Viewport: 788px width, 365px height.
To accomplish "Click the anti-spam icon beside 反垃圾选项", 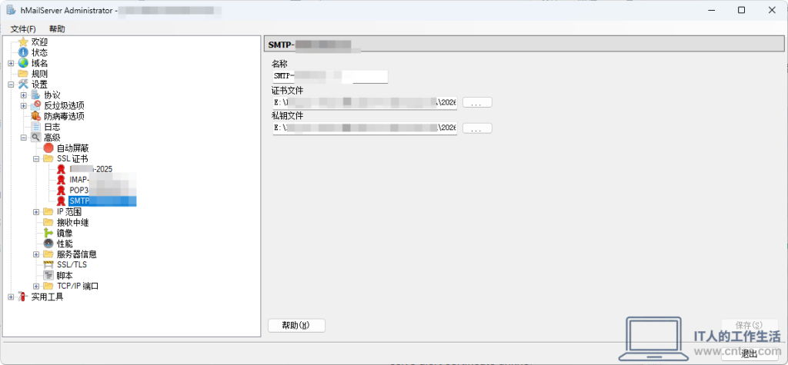I will (35, 105).
